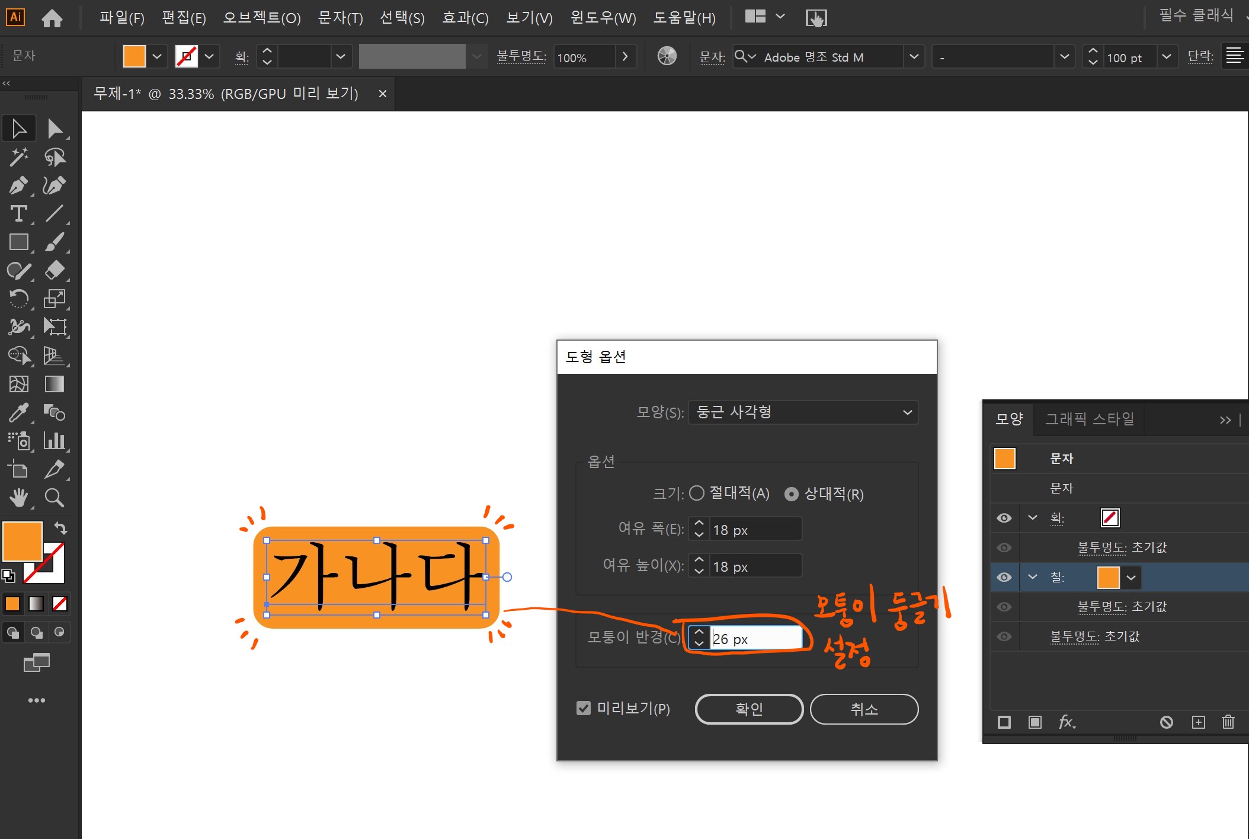Viewport: 1249px width, 839px height.
Task: Collapse the 칠 attribute chevron in Appearance panel
Action: pyautogui.click(x=1033, y=577)
